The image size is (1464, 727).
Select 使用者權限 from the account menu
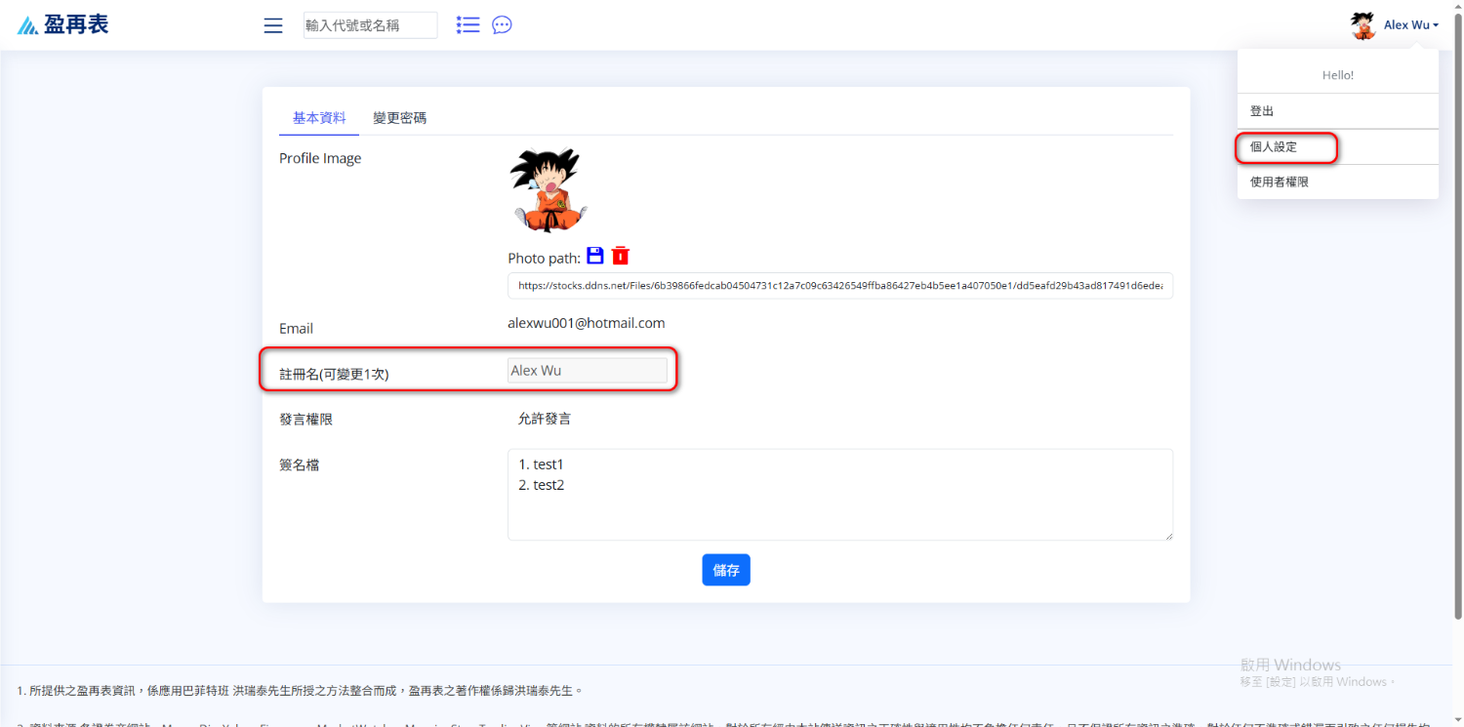coord(1338,182)
